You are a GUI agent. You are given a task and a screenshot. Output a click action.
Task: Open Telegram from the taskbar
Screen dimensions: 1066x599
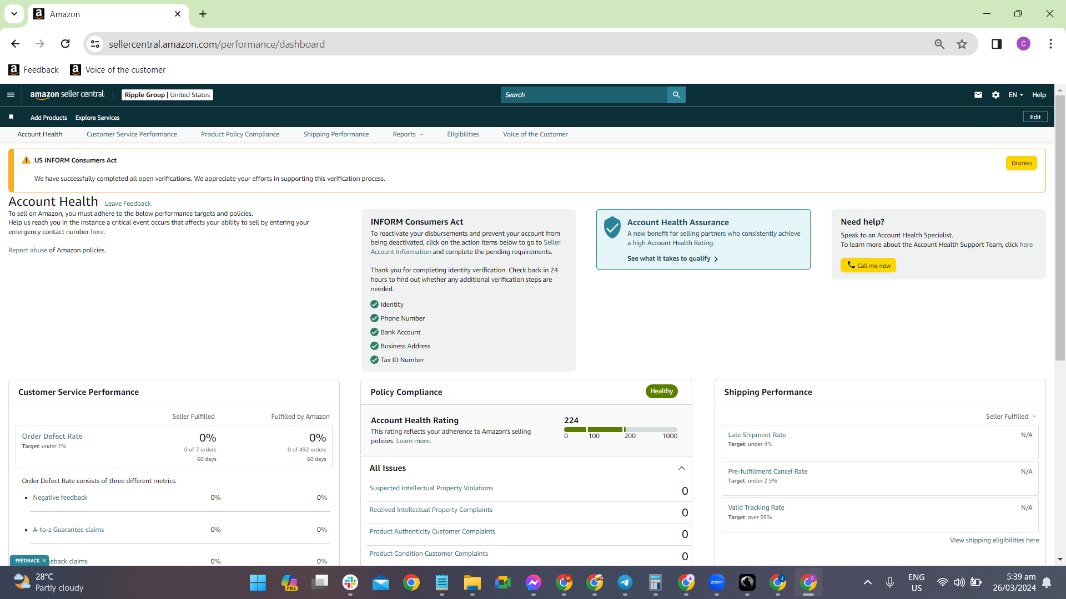625,582
